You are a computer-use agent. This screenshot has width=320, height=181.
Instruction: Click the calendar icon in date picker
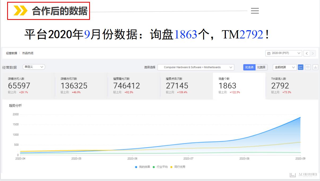[269, 53]
